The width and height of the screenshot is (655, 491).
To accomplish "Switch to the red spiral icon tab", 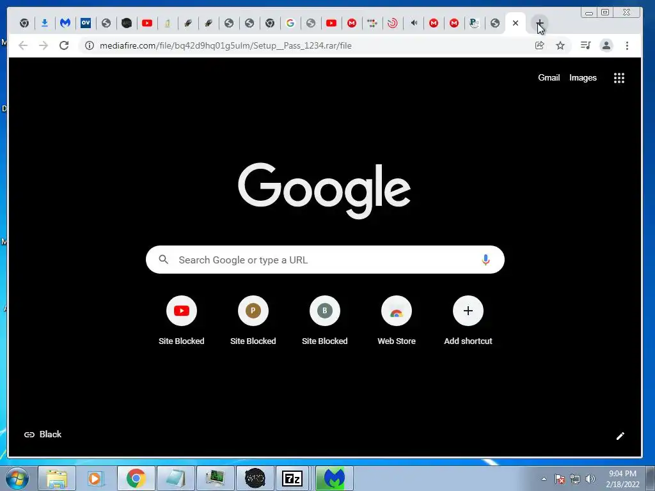I will 393,23.
